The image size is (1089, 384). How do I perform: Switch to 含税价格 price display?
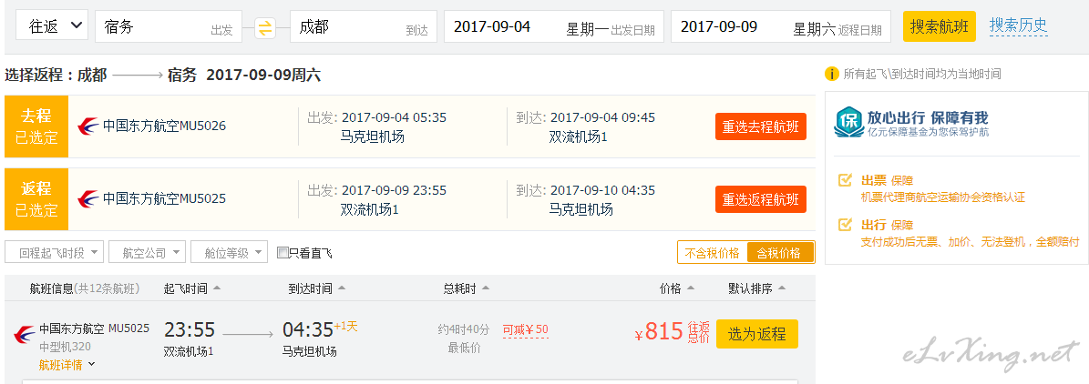[779, 253]
